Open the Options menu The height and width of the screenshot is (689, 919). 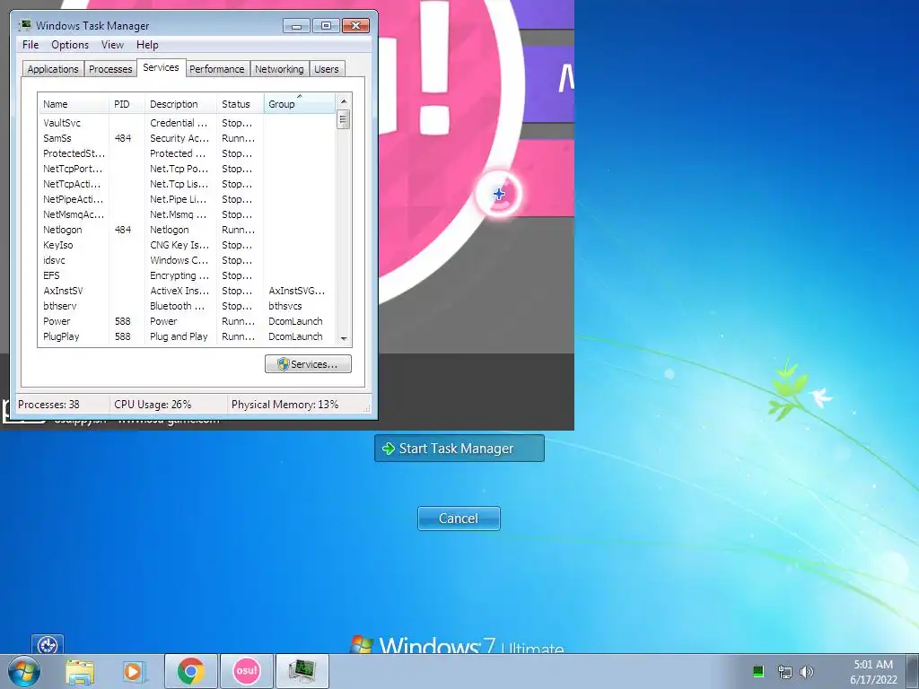pos(70,45)
